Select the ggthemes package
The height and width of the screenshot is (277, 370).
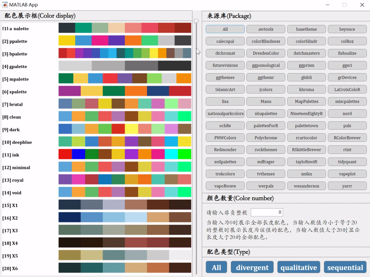pos(225,77)
